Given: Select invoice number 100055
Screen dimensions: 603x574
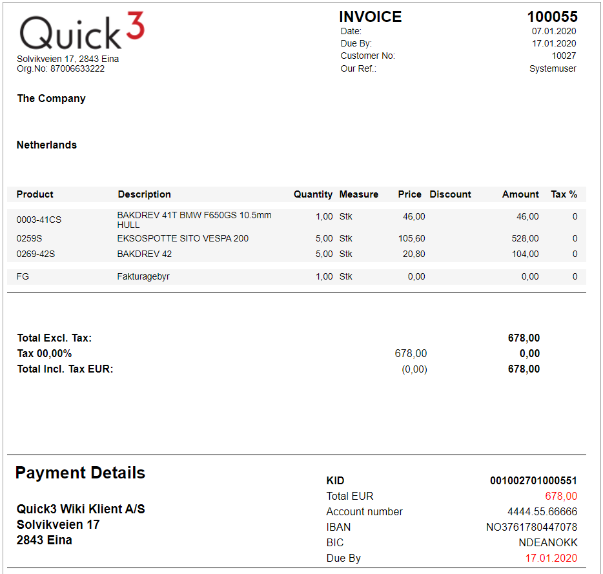Looking at the screenshot, I should pyautogui.click(x=552, y=17).
